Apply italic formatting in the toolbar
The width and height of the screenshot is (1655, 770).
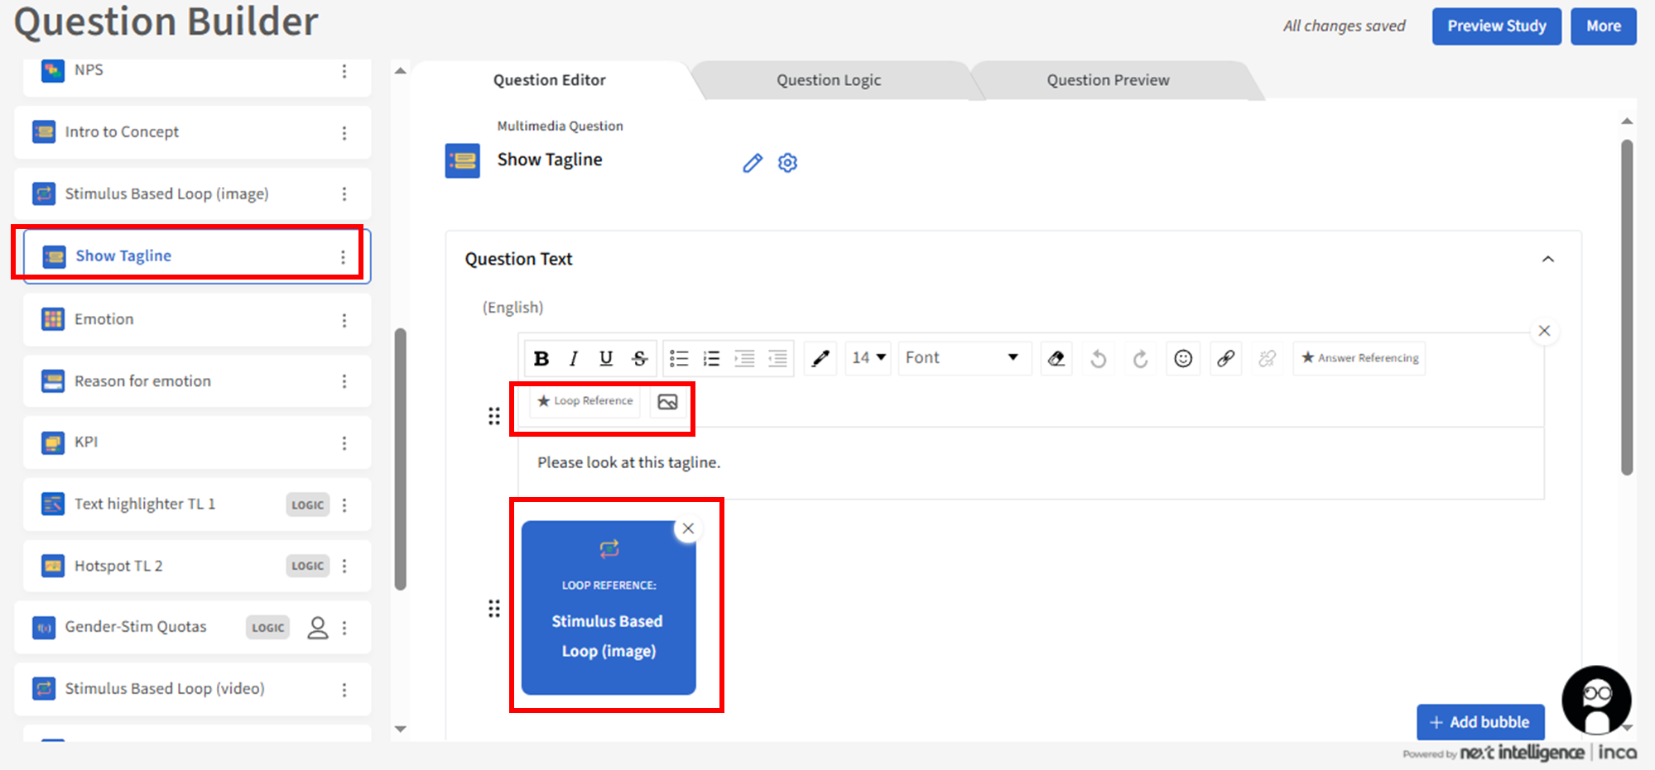click(x=573, y=358)
